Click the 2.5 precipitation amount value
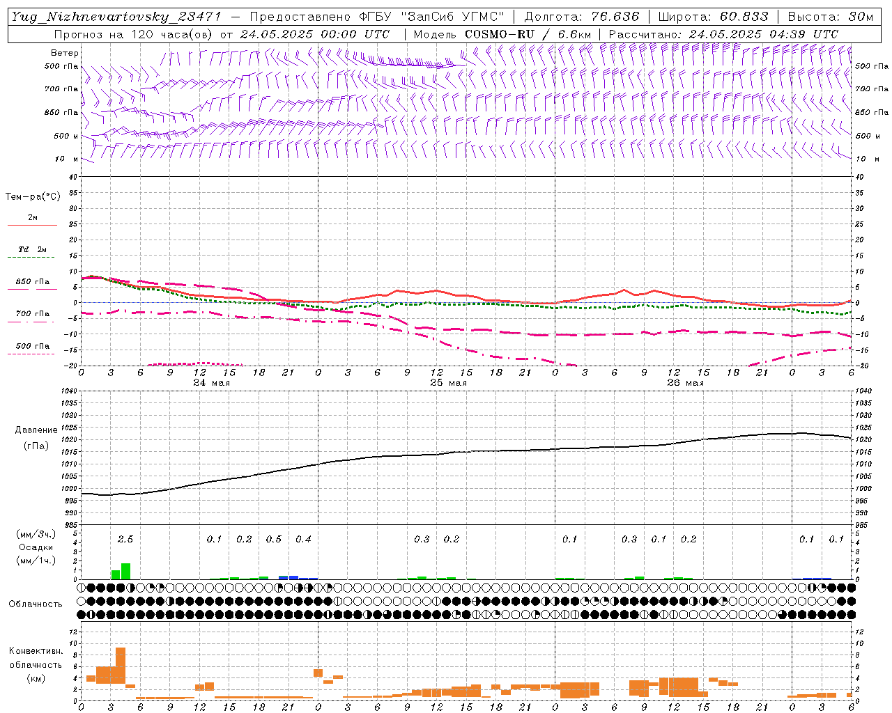The image size is (892, 713). [x=125, y=539]
